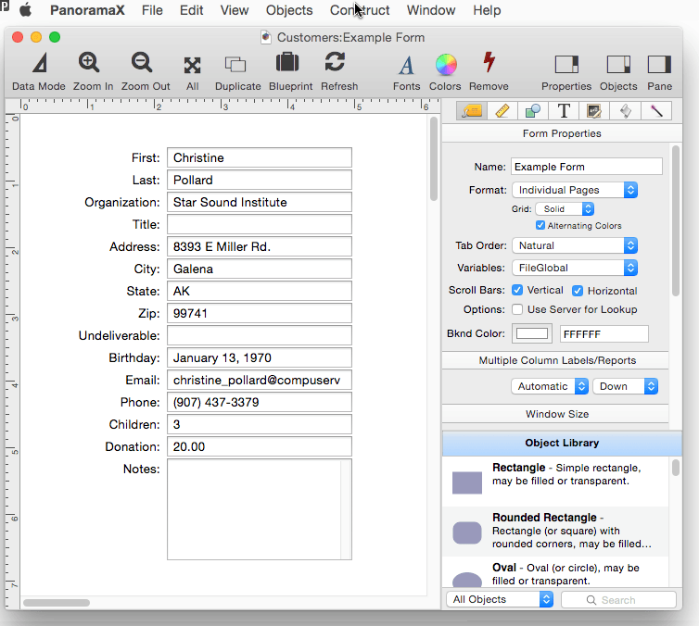Open the Variables FileGlobal dropdown

pos(575,268)
